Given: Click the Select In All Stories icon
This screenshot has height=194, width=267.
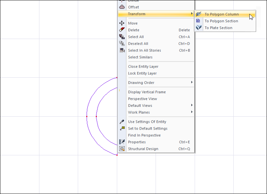Looking at the screenshot, I should (x=122, y=50).
